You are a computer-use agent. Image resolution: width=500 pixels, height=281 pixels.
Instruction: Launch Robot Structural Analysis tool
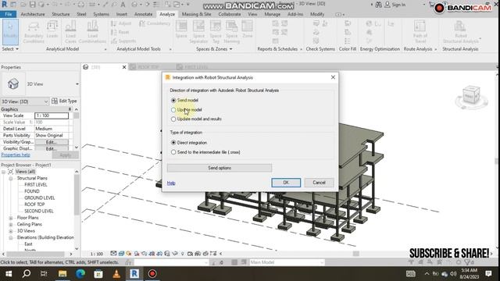pos(460,32)
